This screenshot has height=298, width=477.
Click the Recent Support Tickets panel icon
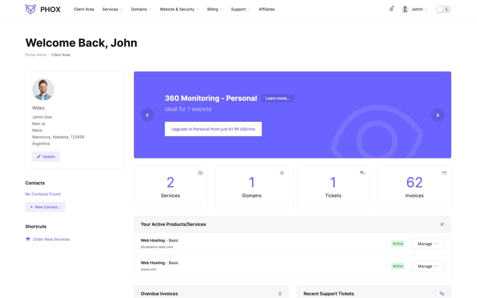(x=442, y=294)
